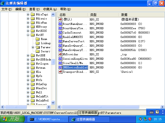The height and width of the screenshot is (123, 165).
Task: Click the red security shield tray icon
Action: point(150,119)
